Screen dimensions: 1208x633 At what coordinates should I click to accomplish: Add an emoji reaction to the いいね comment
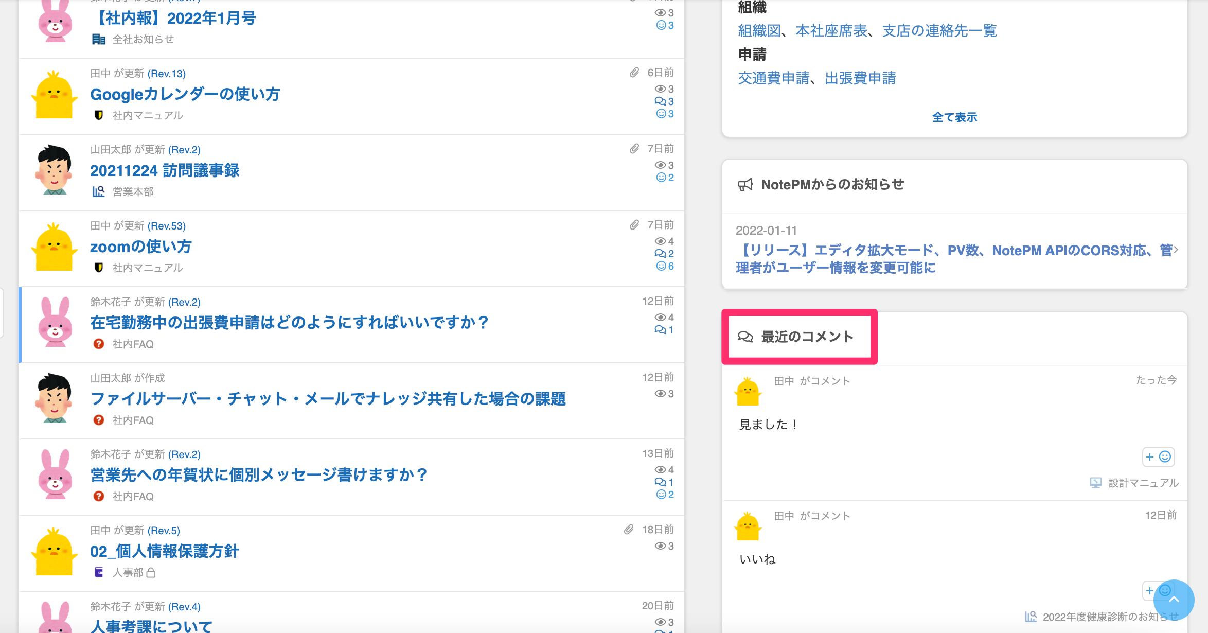coord(1149,591)
